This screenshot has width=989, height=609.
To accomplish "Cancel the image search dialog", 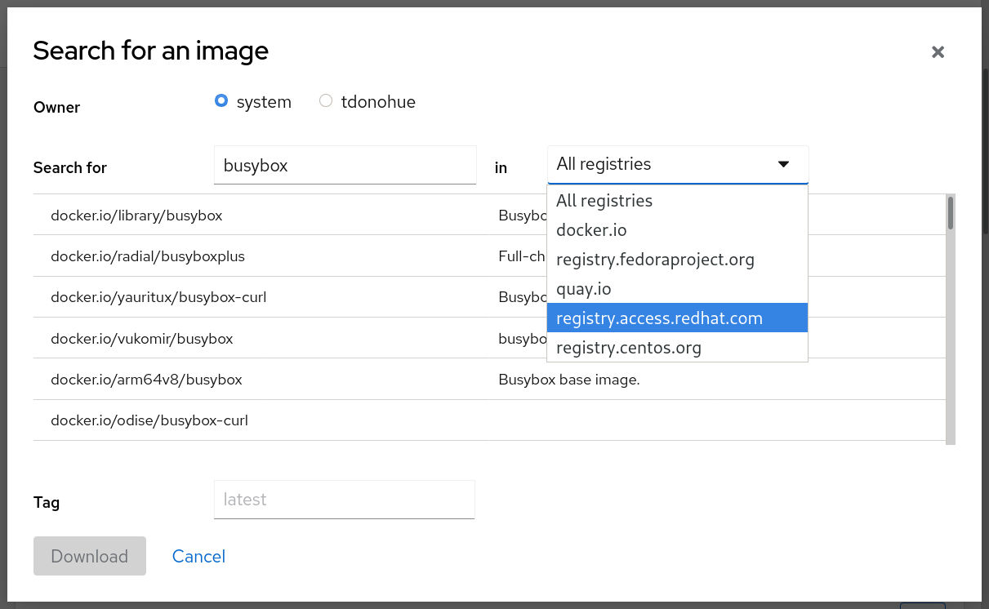I will pos(198,556).
